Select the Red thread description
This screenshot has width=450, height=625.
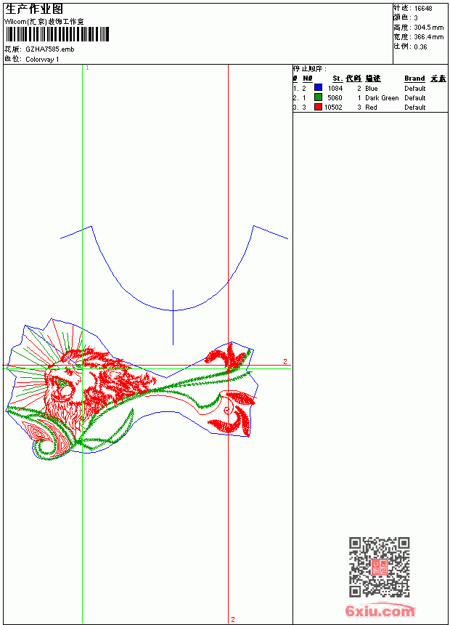[371, 108]
